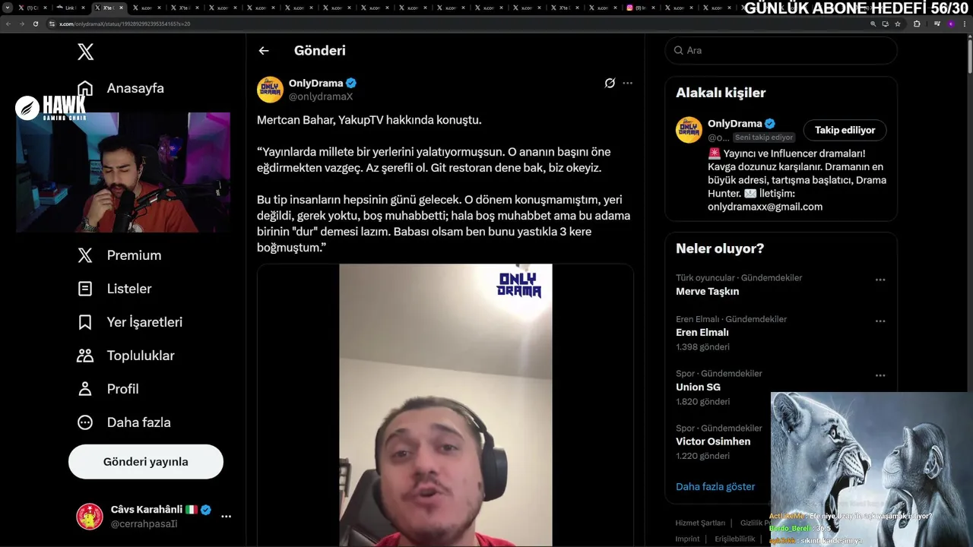Switch to the (1) first browser tab
Screen dimensions: 973x547
tap(34, 8)
